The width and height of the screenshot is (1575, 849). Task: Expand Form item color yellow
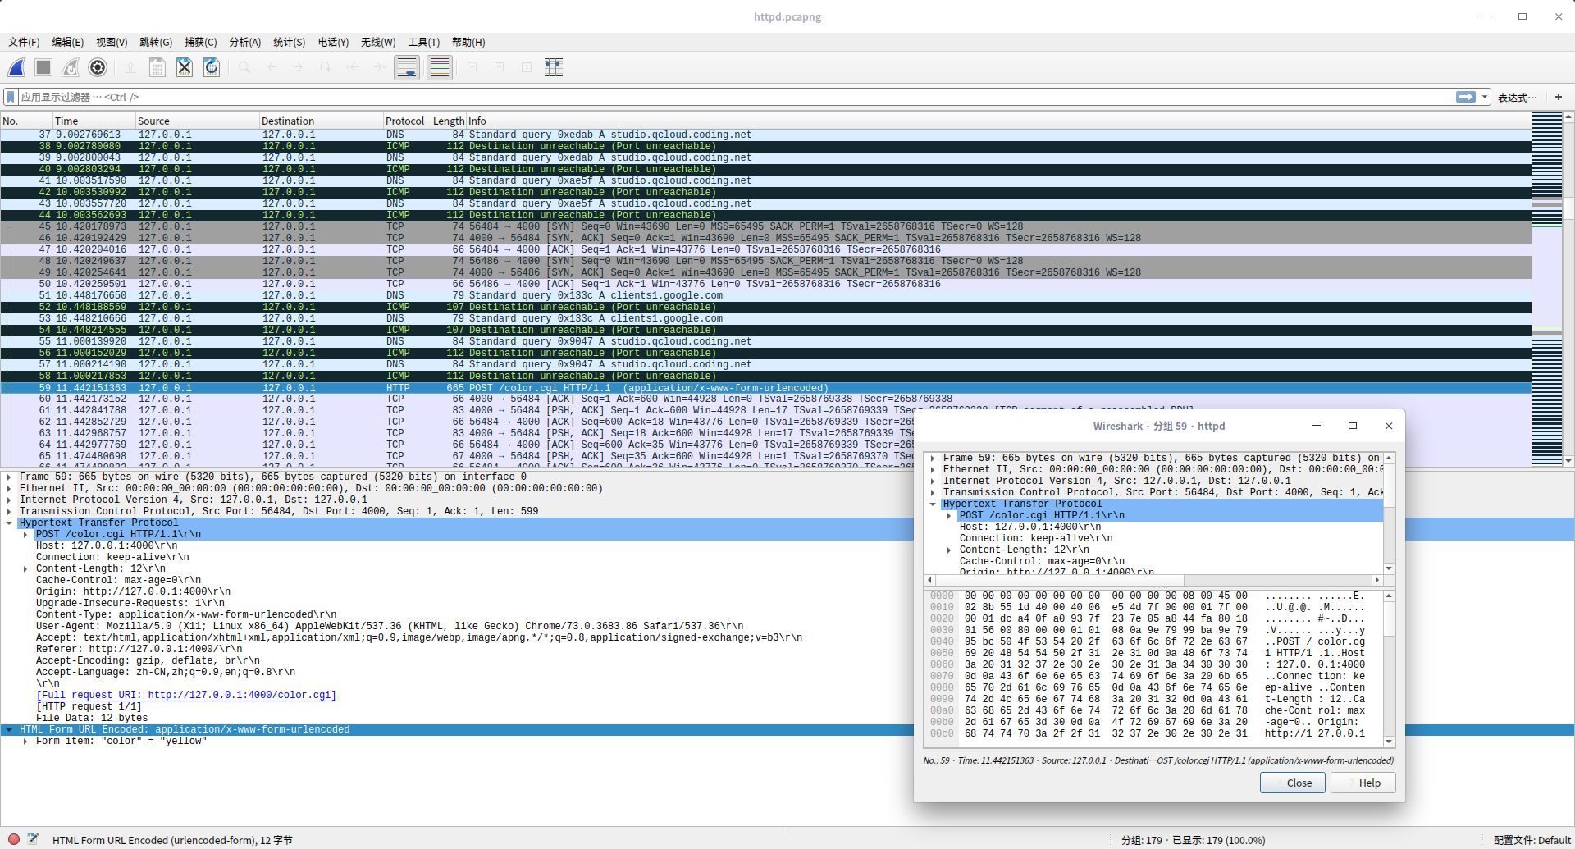click(x=25, y=741)
